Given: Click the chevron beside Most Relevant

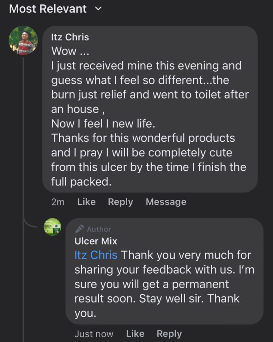Looking at the screenshot, I should [98, 9].
